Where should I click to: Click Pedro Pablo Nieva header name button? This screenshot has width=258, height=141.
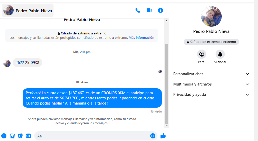click(x=28, y=10)
